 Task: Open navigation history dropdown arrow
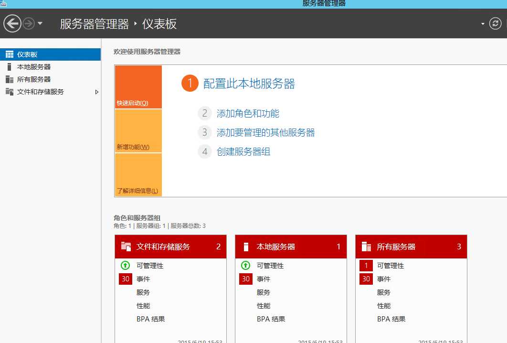[40, 23]
